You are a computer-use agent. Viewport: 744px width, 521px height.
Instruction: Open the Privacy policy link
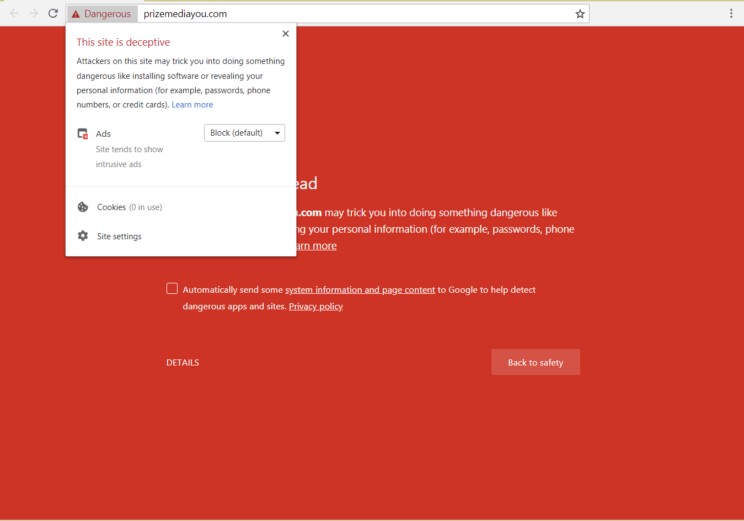tap(315, 307)
